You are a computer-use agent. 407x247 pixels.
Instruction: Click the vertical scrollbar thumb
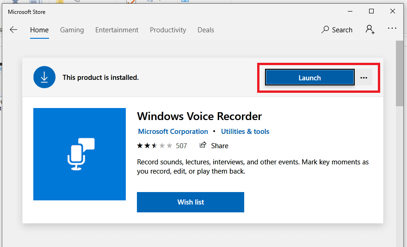pyautogui.click(x=400, y=73)
